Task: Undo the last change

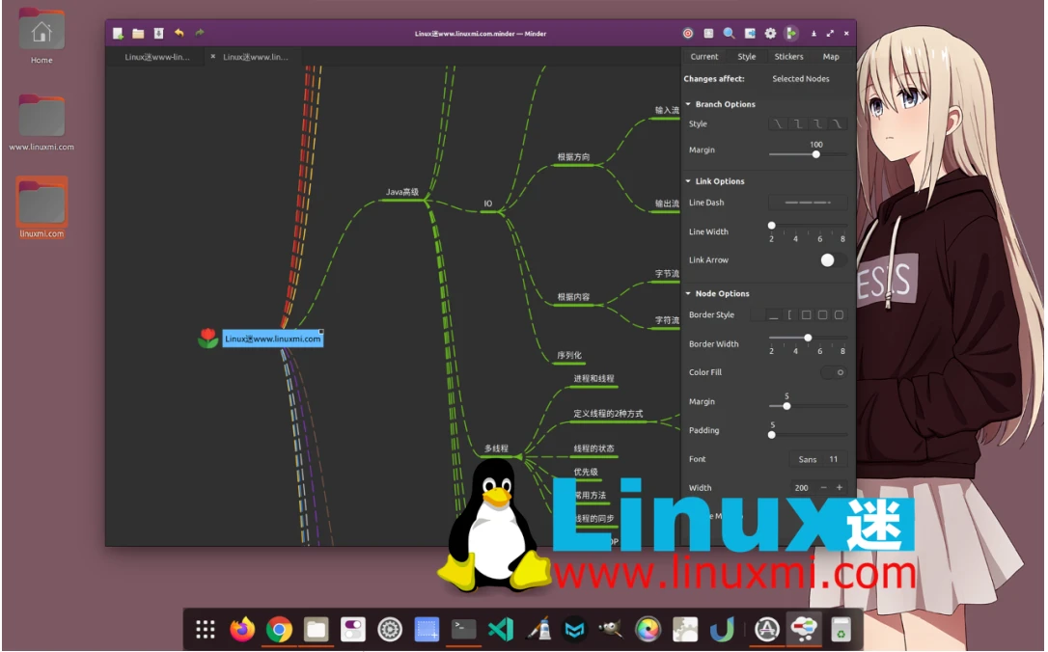Action: click(x=179, y=32)
